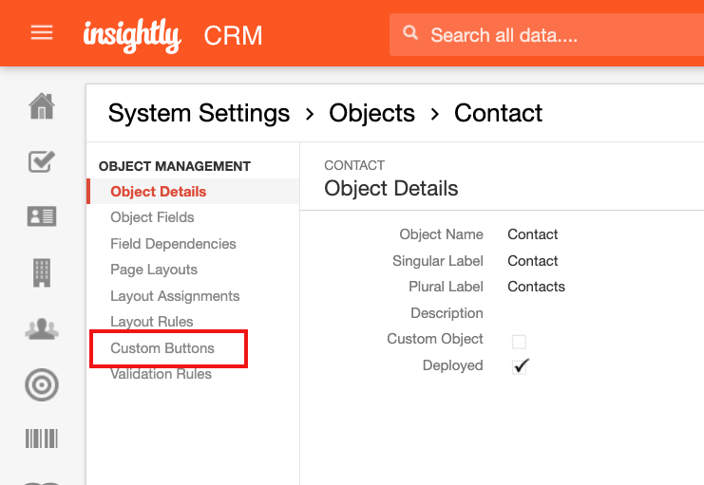Go to Page Layouts
The width and height of the screenshot is (704, 485).
[x=154, y=270]
